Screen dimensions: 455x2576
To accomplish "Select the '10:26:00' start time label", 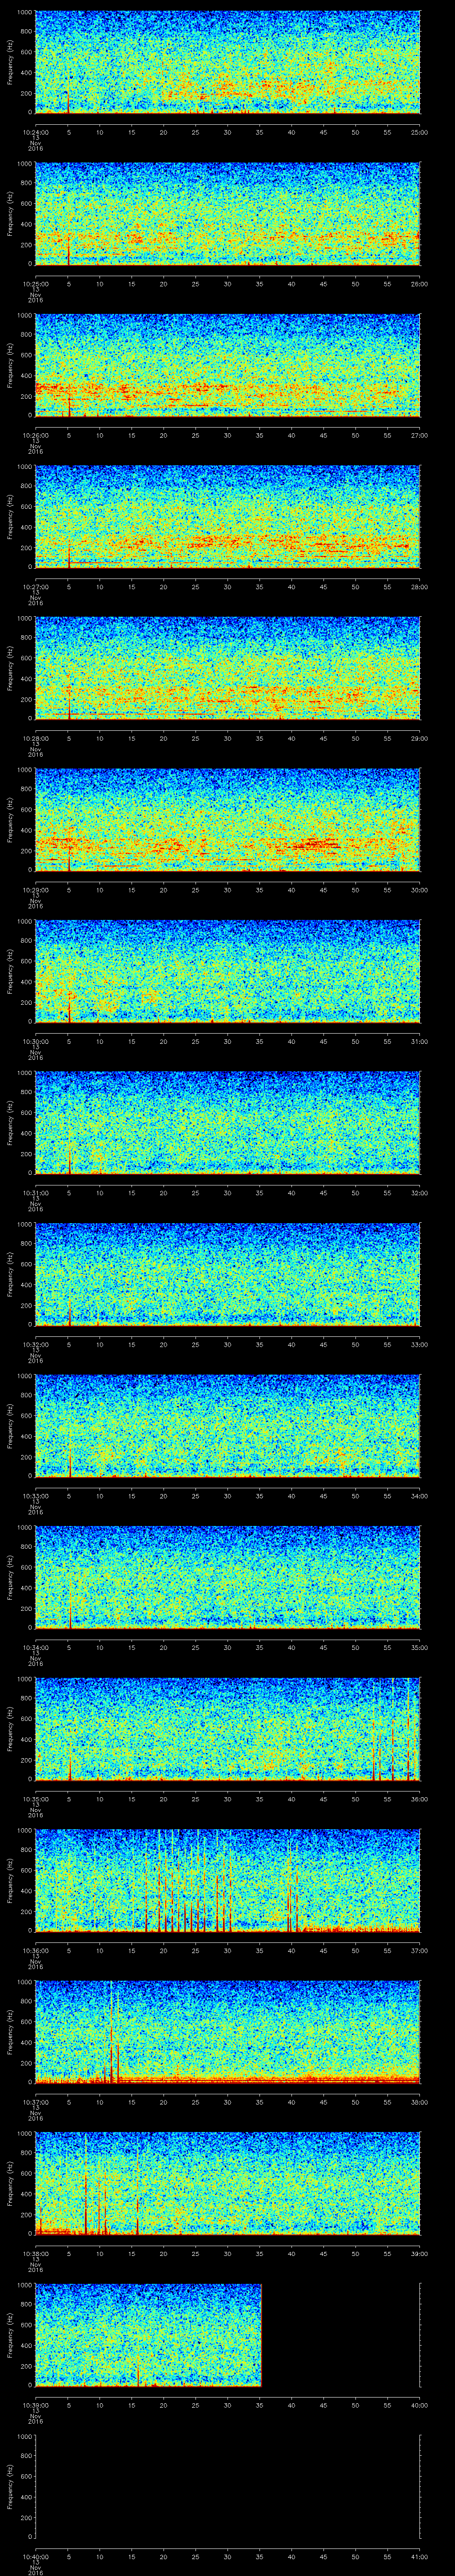I will click(35, 435).
